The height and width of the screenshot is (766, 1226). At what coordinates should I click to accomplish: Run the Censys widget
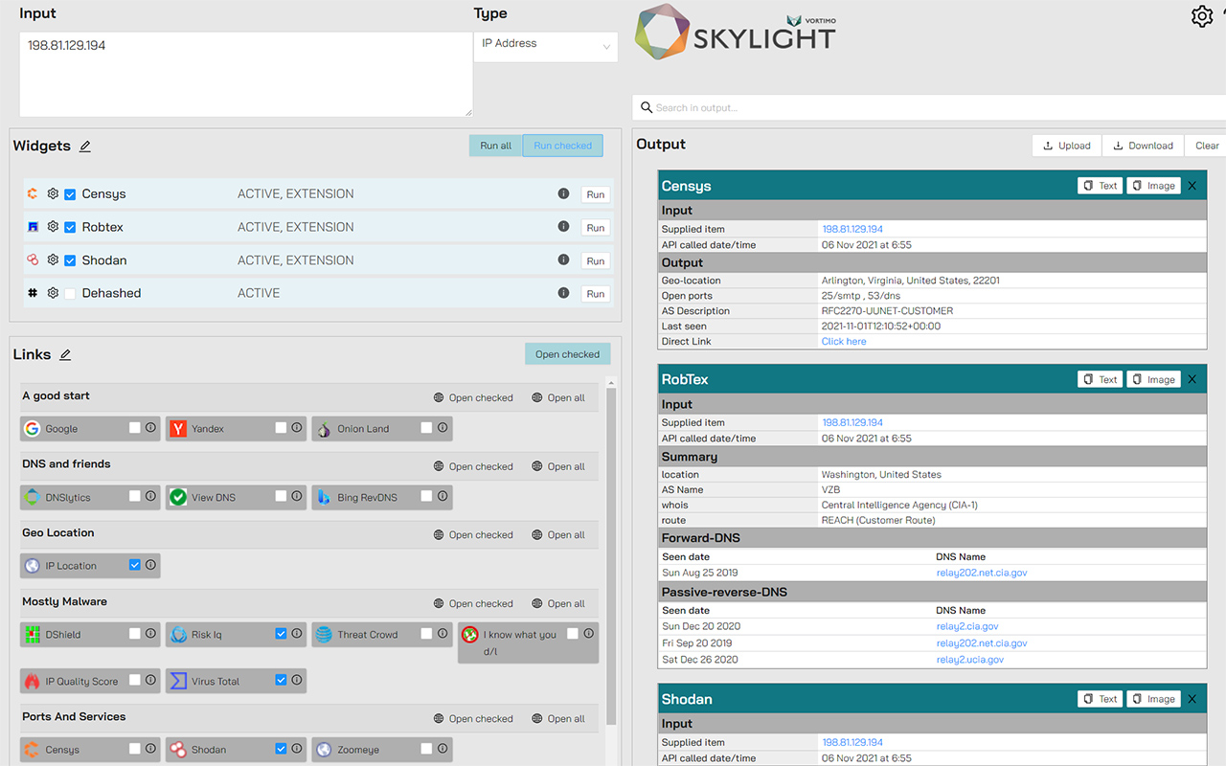click(x=596, y=194)
